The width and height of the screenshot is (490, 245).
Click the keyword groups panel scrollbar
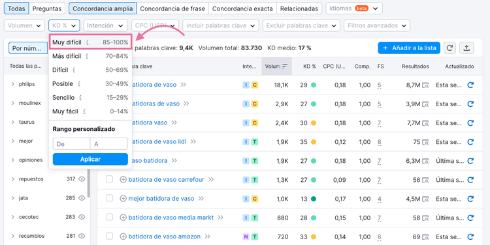pos(89,183)
